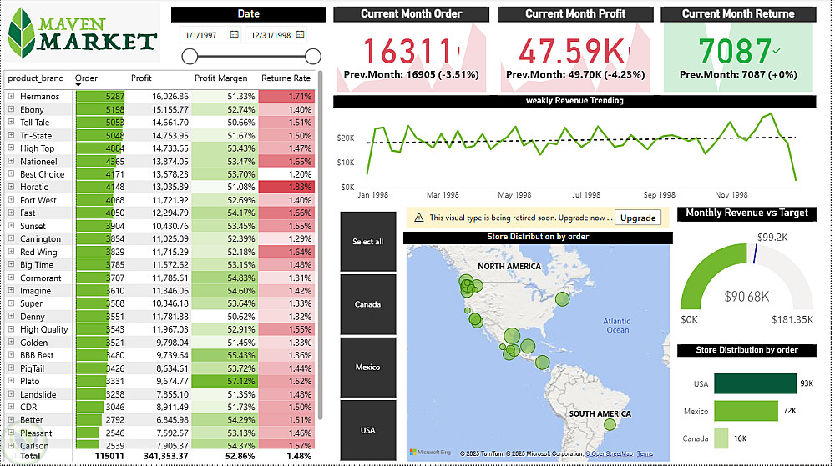Open the end date calendar picker icon
The width and height of the screenshot is (835, 466).
pyautogui.click(x=301, y=34)
